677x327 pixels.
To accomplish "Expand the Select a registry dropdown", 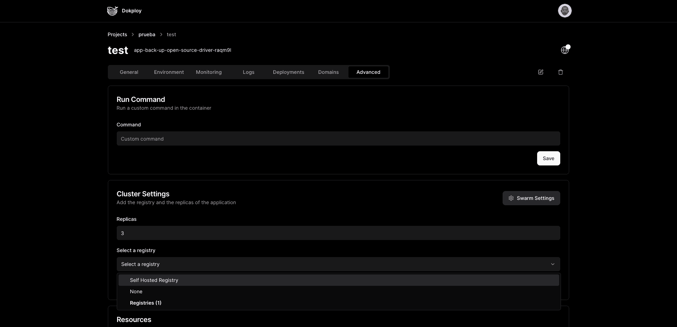I will click(x=338, y=264).
